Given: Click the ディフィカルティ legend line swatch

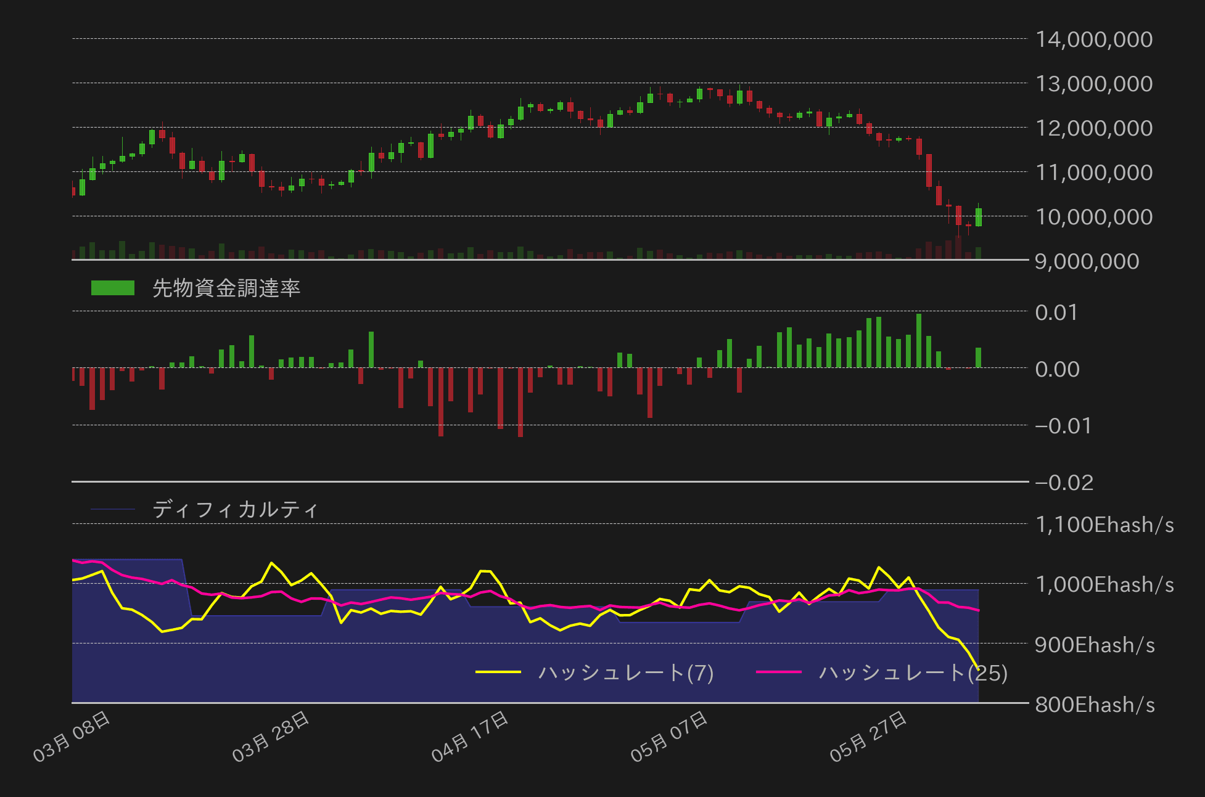Looking at the screenshot, I should tap(113, 509).
